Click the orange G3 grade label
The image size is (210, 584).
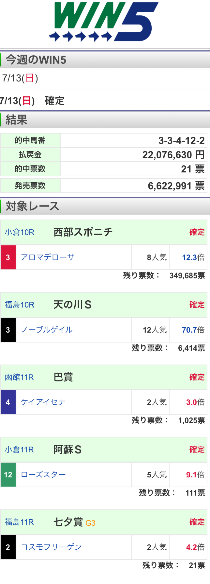click(x=90, y=523)
